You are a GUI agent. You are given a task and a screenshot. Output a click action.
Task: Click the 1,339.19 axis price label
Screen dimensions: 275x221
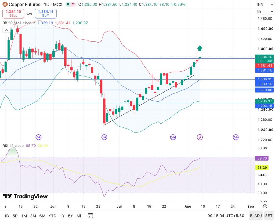pyautogui.click(x=265, y=84)
